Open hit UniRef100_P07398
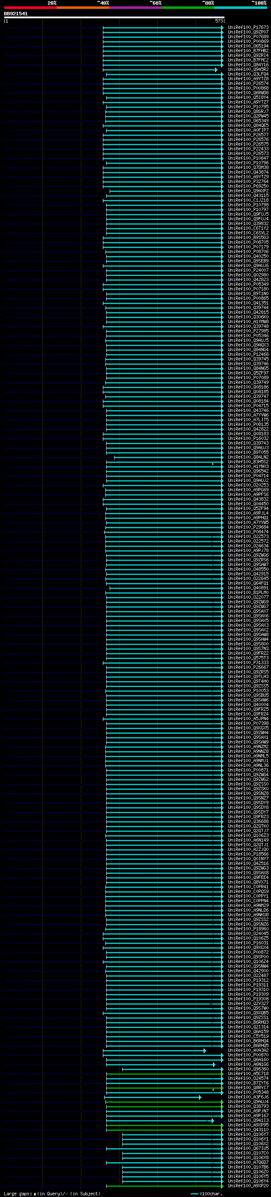Image resolution: width=271 pixels, height=1197 pixels. coord(248,723)
